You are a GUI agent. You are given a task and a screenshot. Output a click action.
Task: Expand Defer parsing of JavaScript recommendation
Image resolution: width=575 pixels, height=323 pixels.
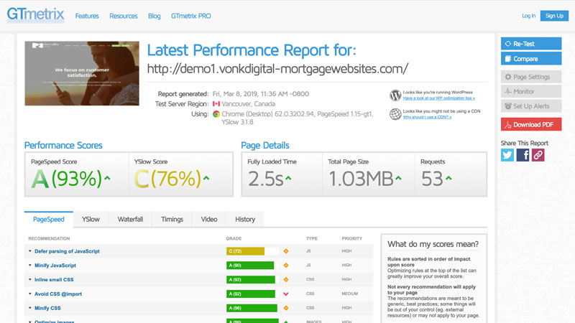pyautogui.click(x=67, y=251)
